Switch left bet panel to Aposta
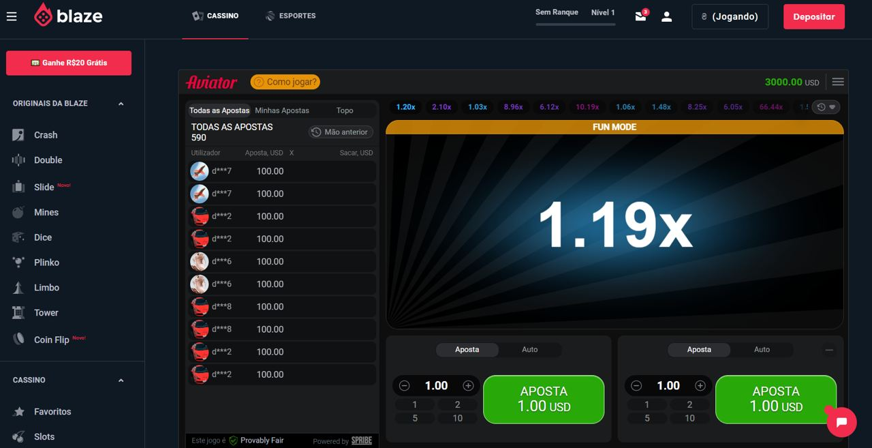The height and width of the screenshot is (448, 872). [467, 350]
